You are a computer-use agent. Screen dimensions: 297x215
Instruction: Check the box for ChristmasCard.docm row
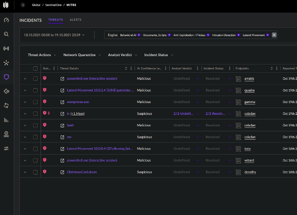pos(36,172)
